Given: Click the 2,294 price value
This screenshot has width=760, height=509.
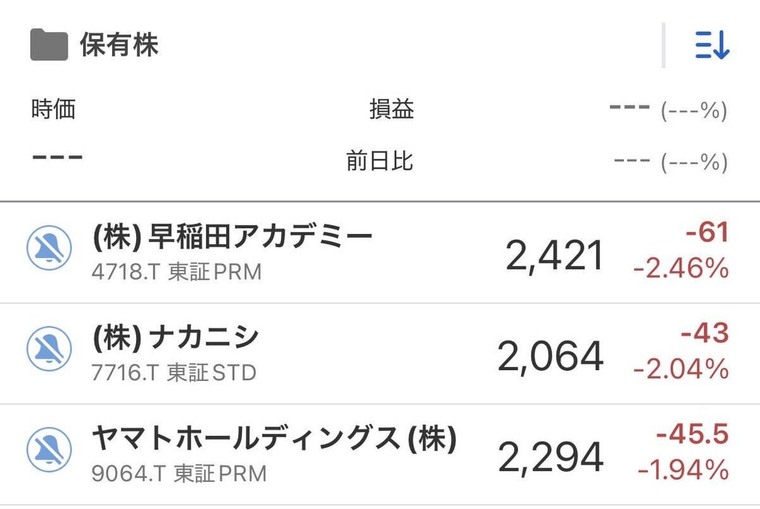Looking at the screenshot, I should pos(550,457).
